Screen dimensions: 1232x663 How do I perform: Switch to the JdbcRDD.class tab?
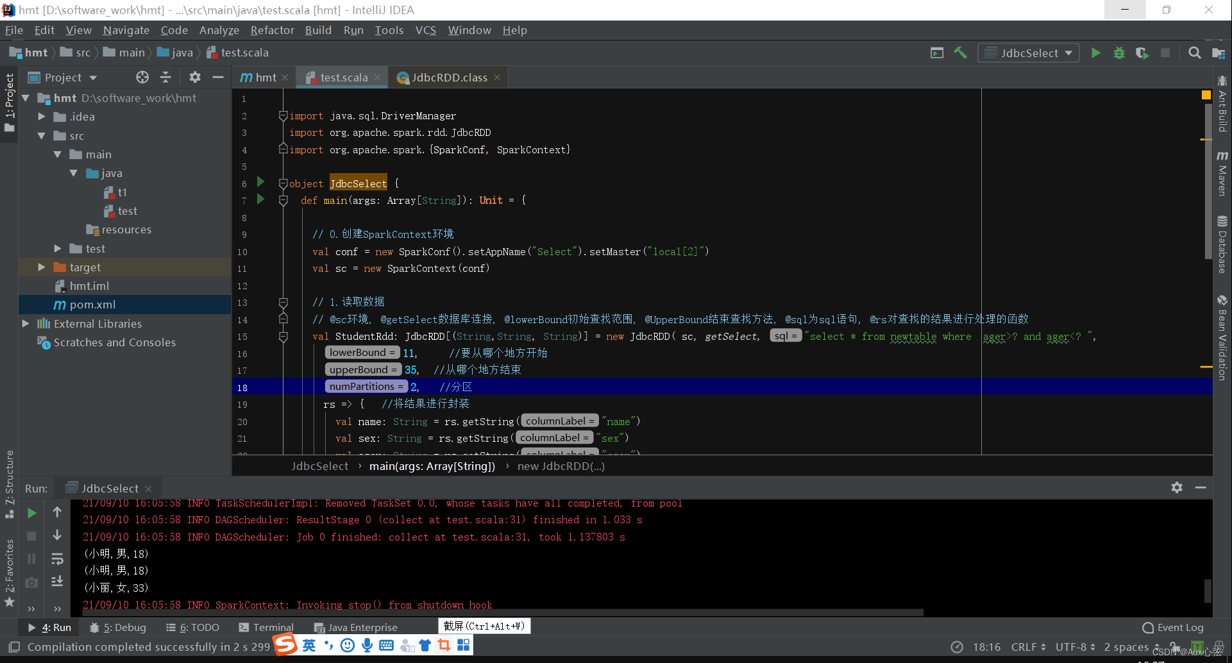tap(444, 77)
